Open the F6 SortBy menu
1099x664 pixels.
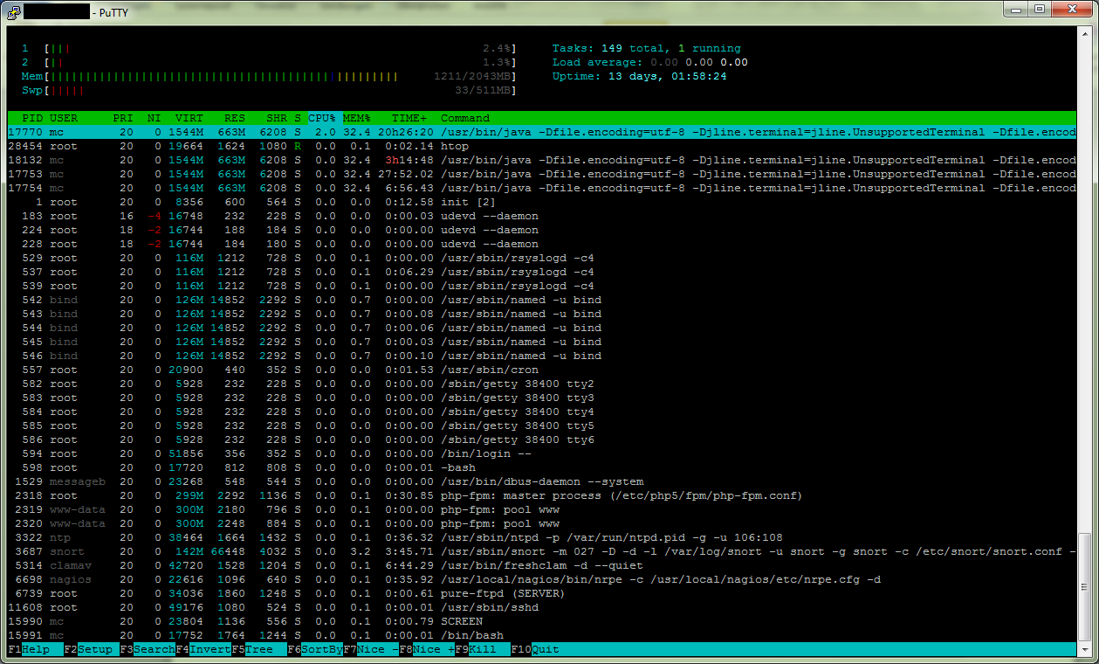(x=315, y=649)
